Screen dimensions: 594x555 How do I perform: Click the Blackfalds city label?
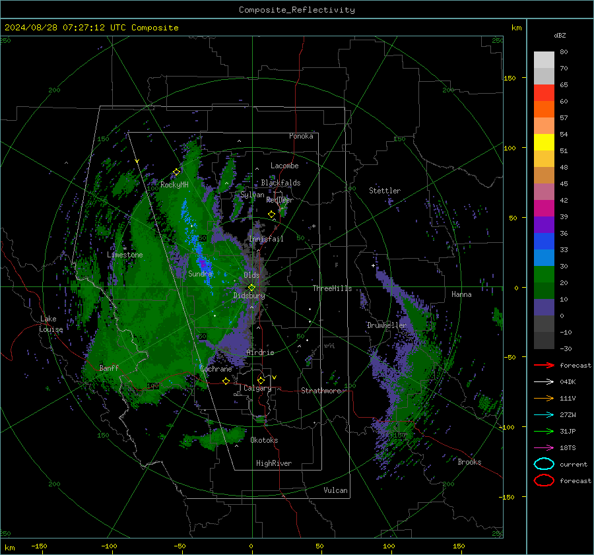tap(280, 183)
